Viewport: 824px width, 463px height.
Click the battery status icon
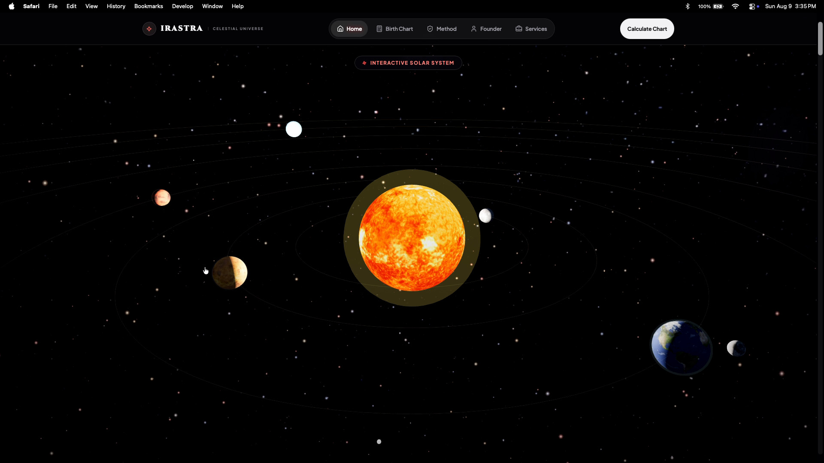718,6
